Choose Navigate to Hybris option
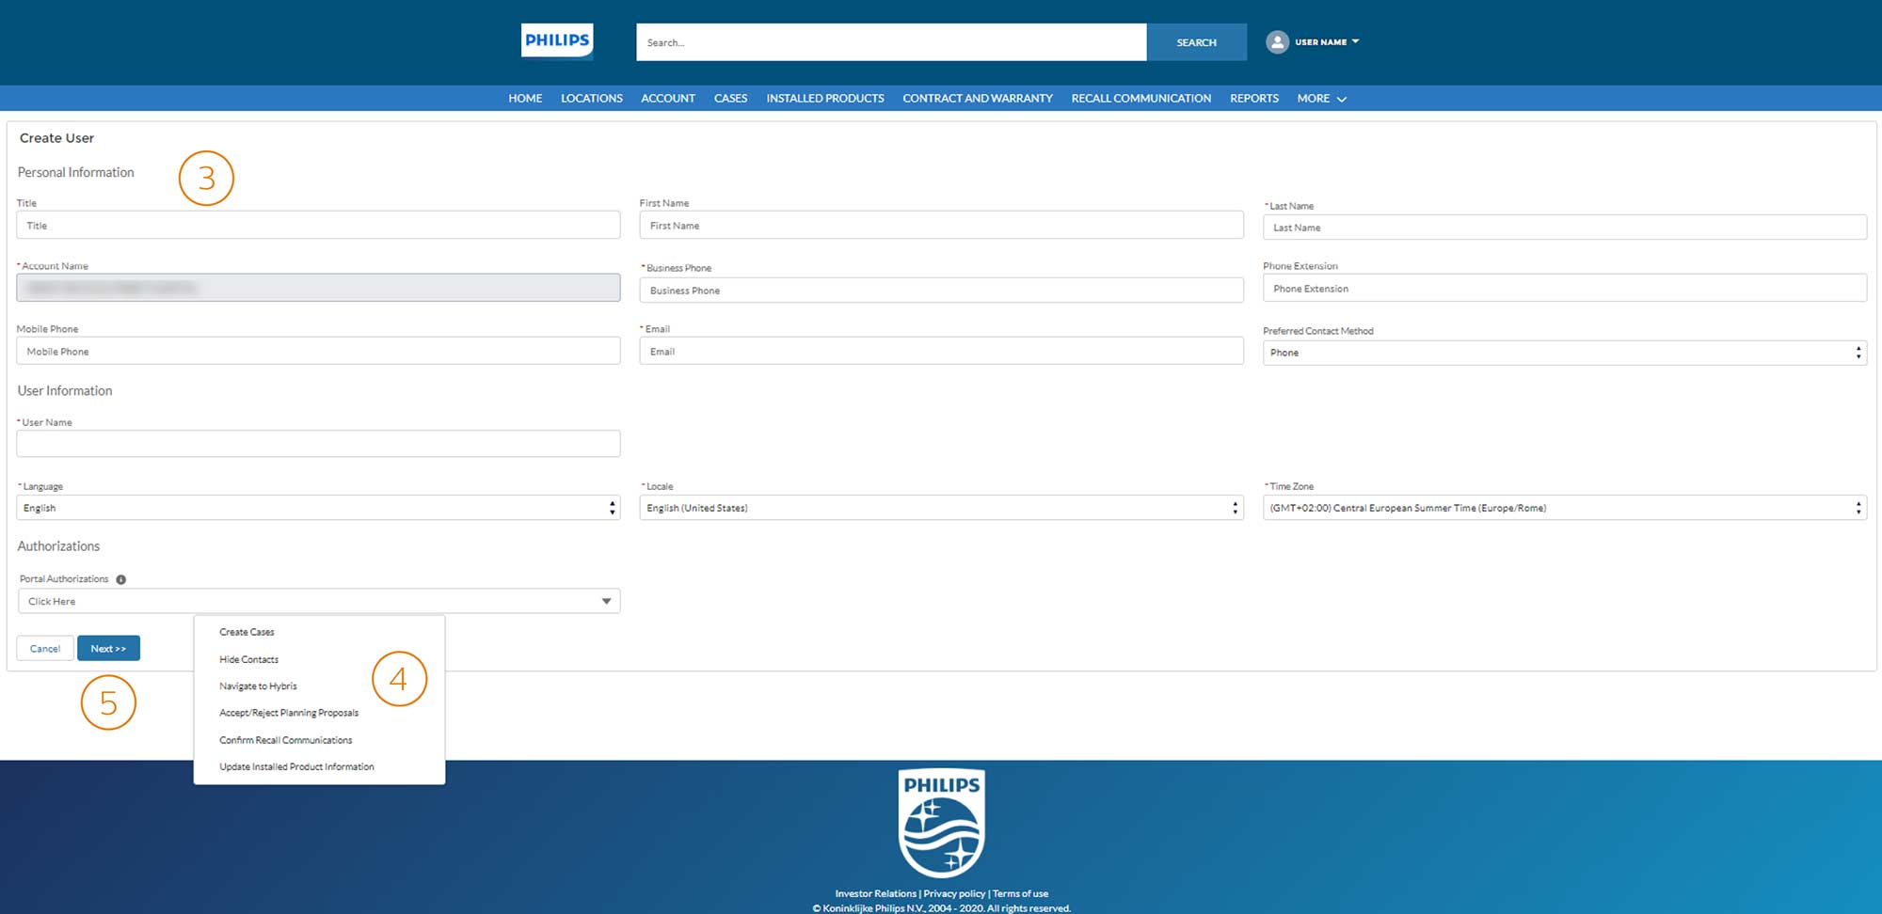1882x914 pixels. pos(258,686)
